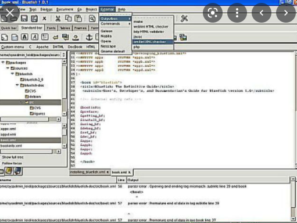The width and height of the screenshot is (297, 223).
Task: Click the Line column header
Action: click(x=121, y=180)
